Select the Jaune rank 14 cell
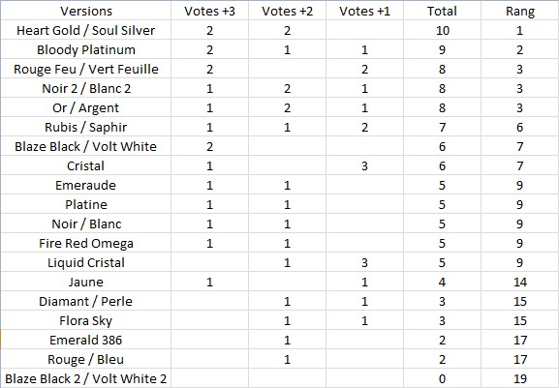Image resolution: width=559 pixels, height=388 pixels. click(520, 282)
